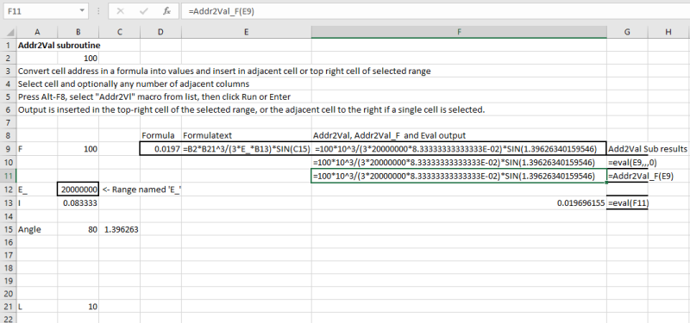
Task: Select row 9 header
Action: click(x=9, y=149)
